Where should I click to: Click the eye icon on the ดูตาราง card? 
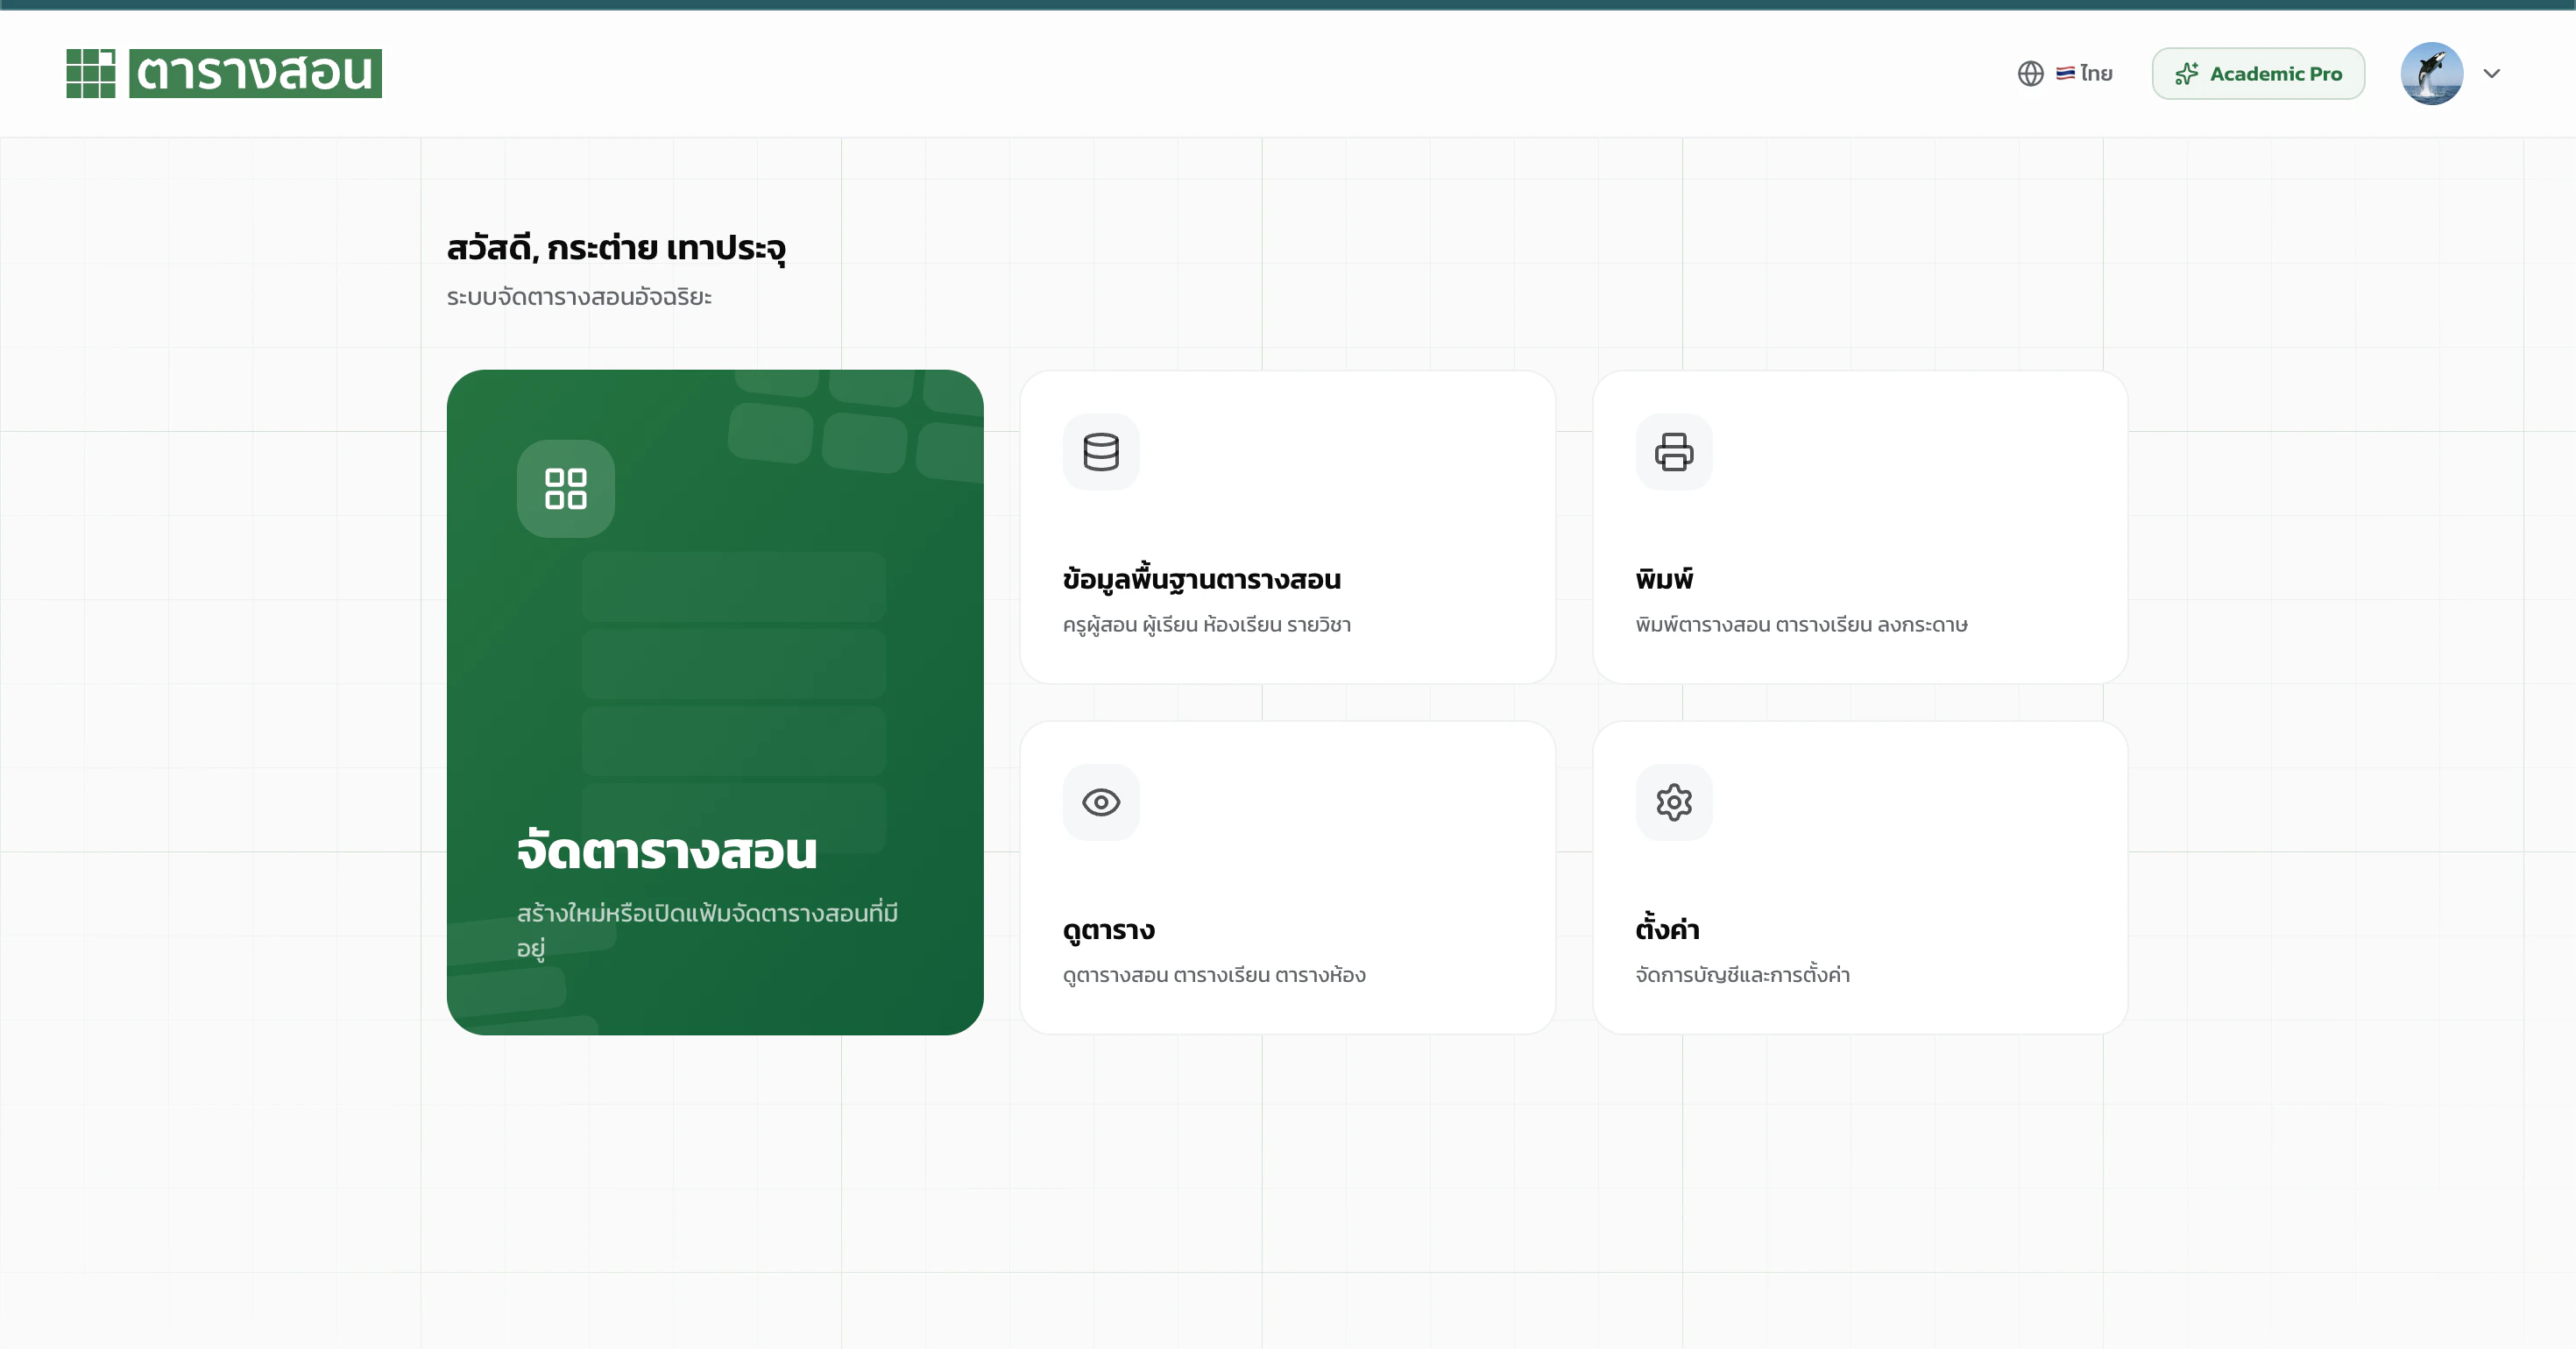[1101, 802]
